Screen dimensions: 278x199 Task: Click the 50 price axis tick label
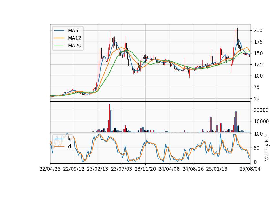point(257,99)
